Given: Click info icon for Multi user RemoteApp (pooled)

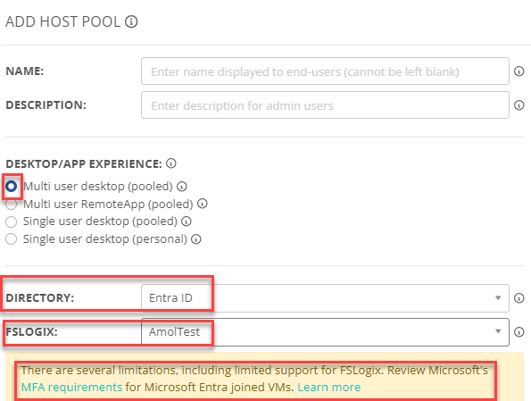Looking at the screenshot, I should pos(203,204).
